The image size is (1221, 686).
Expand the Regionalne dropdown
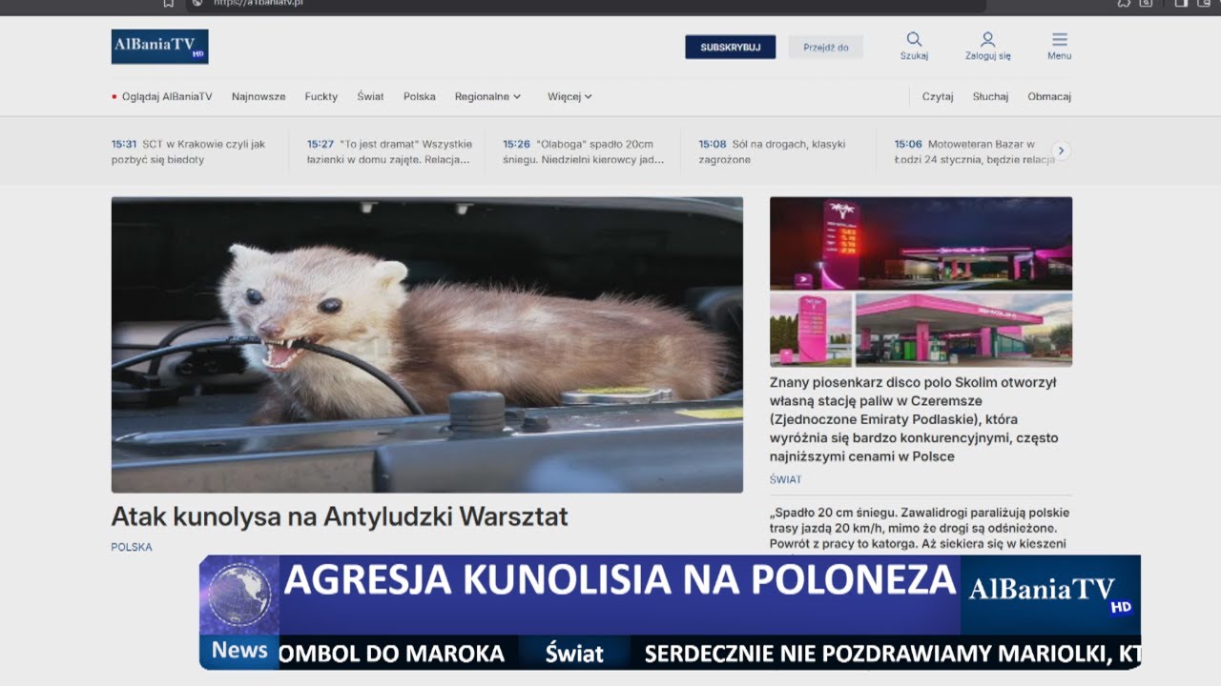tap(487, 96)
